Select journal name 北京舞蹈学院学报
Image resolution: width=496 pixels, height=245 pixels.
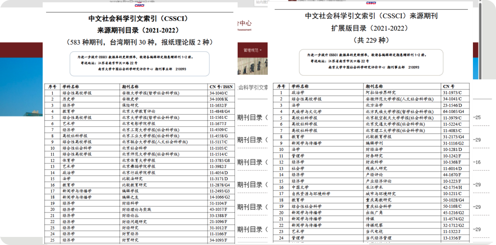(138, 166)
